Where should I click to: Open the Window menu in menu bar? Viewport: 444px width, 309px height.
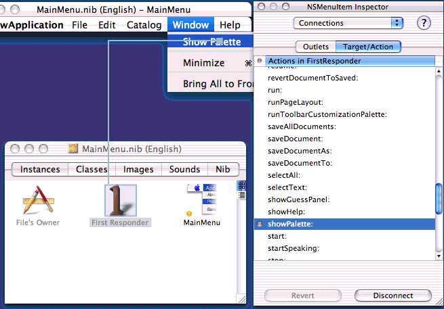pos(190,25)
